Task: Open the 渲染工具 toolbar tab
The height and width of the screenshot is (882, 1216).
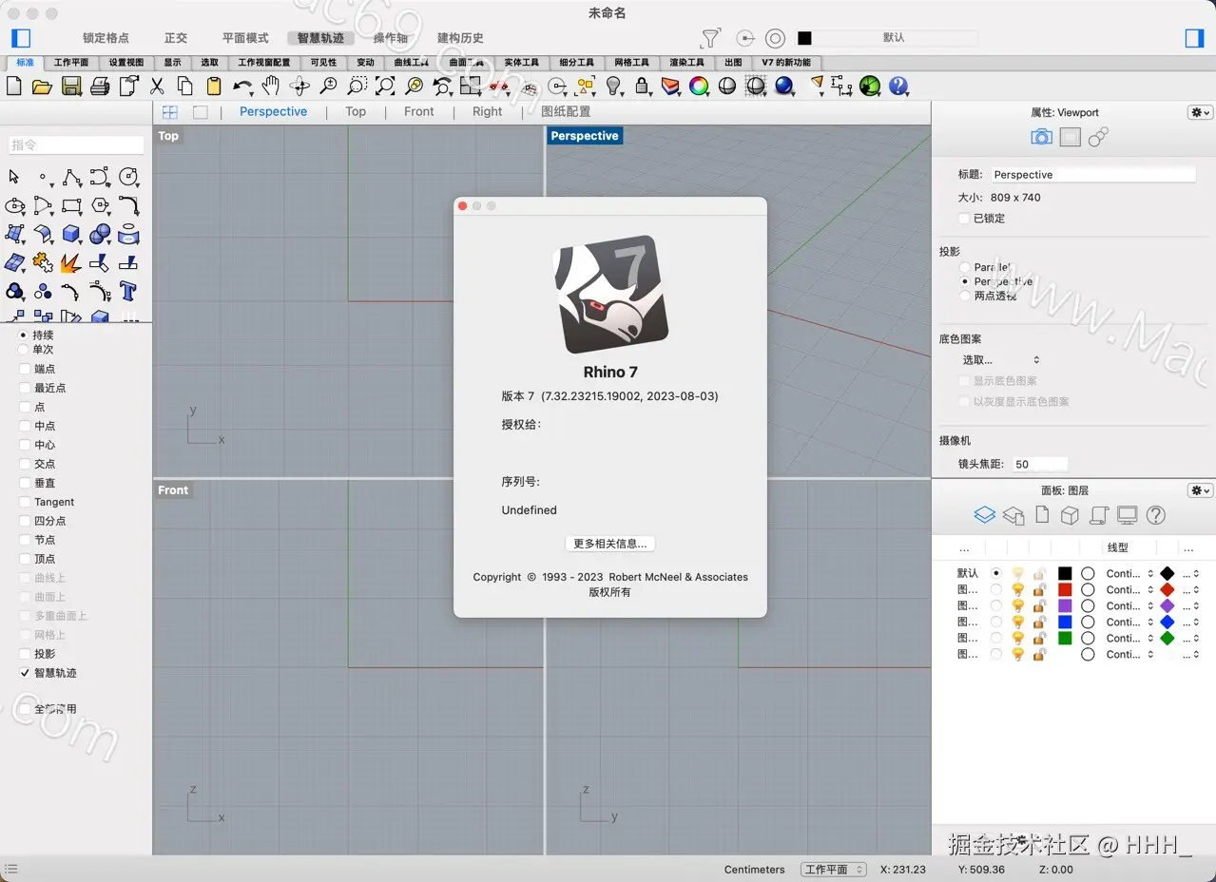Action: tap(686, 63)
